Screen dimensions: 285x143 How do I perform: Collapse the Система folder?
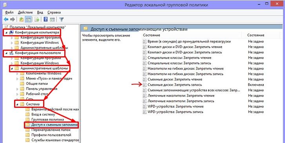17,104
